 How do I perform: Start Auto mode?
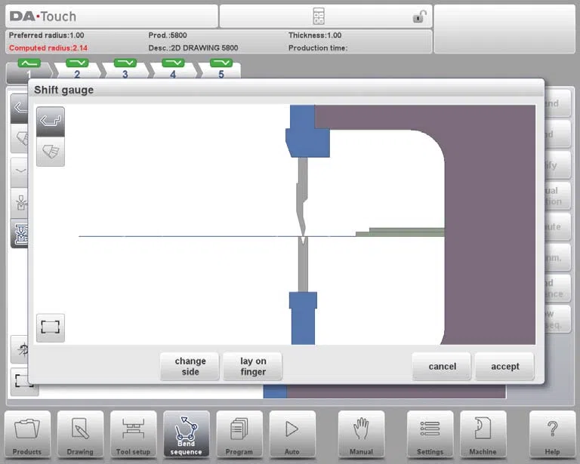pos(292,435)
